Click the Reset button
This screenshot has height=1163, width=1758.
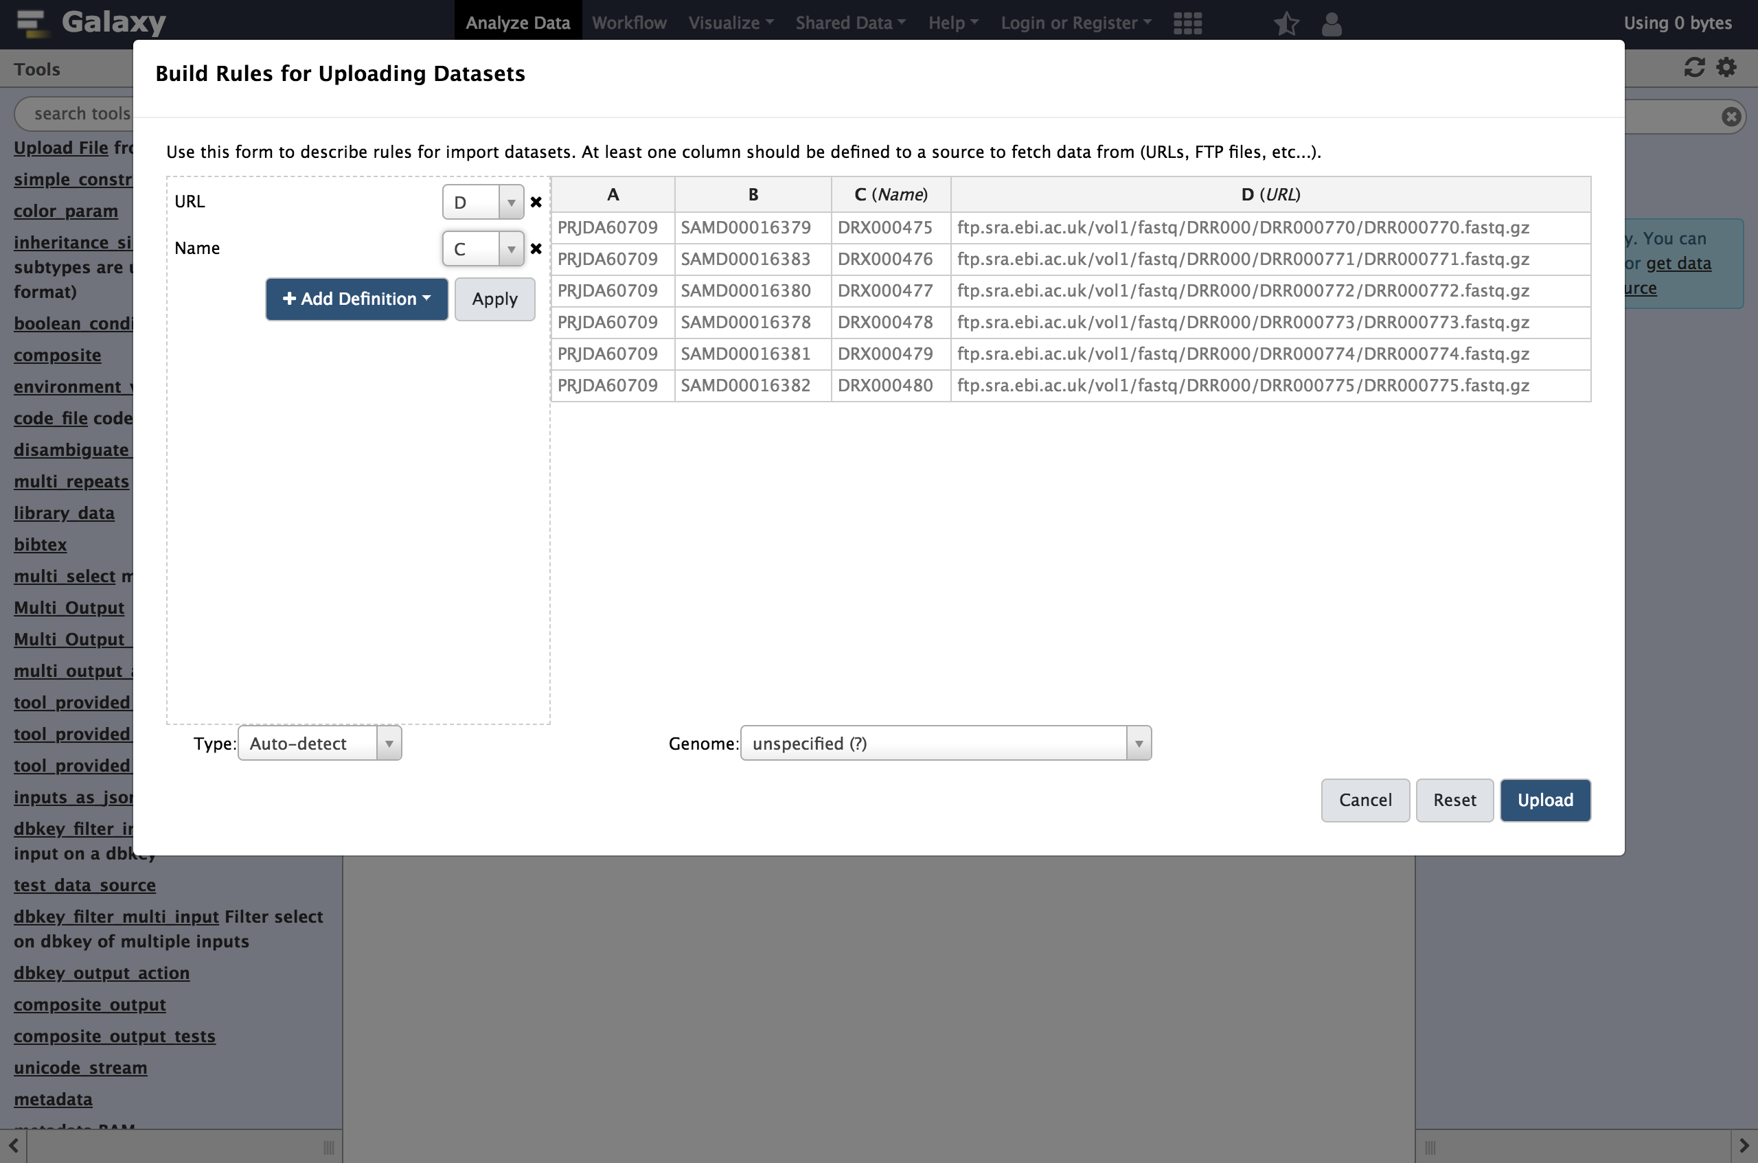[x=1453, y=800]
